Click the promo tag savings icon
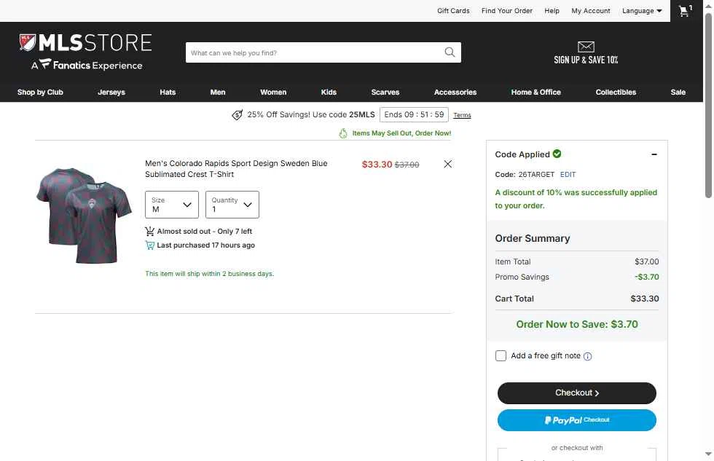The width and height of the screenshot is (714, 461). point(238,115)
